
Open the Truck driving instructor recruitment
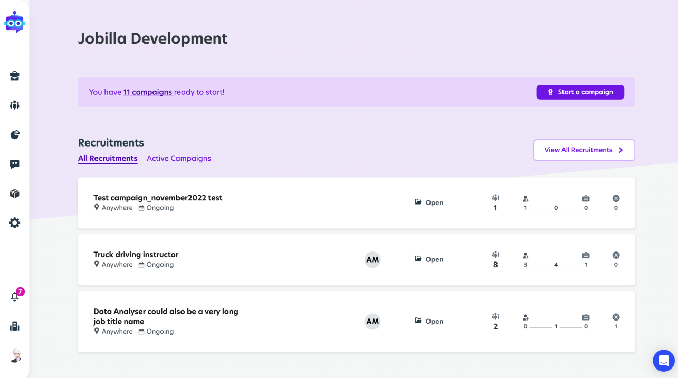(x=136, y=255)
